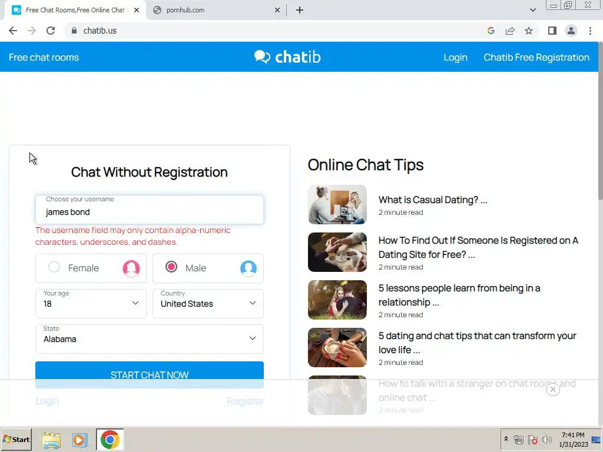Viewport: 603px width, 452px height.
Task: Open the Chrome three-dot menu
Action: (x=590, y=31)
